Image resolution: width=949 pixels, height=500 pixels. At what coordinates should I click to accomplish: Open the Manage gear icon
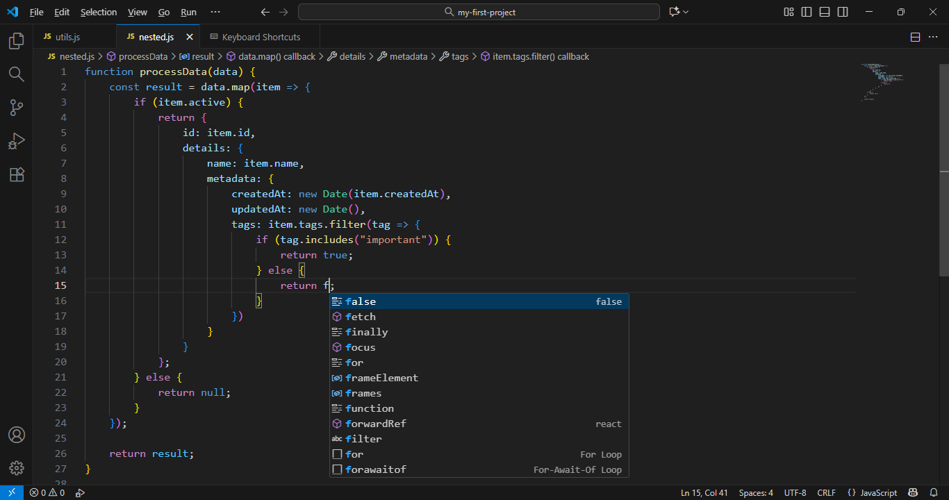(x=17, y=468)
